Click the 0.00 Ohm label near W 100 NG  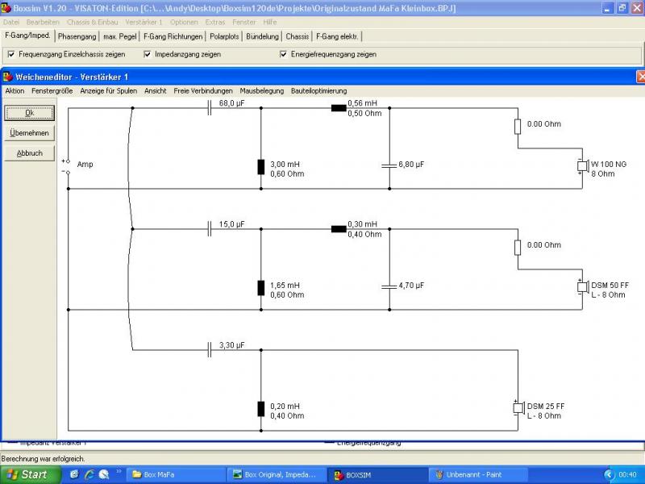coord(543,124)
